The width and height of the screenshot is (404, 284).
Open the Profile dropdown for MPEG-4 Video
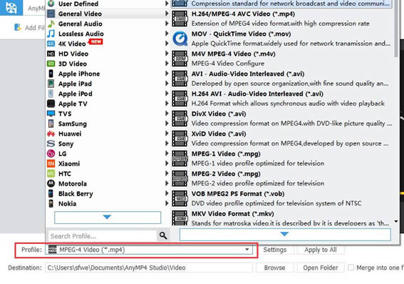pos(149,250)
